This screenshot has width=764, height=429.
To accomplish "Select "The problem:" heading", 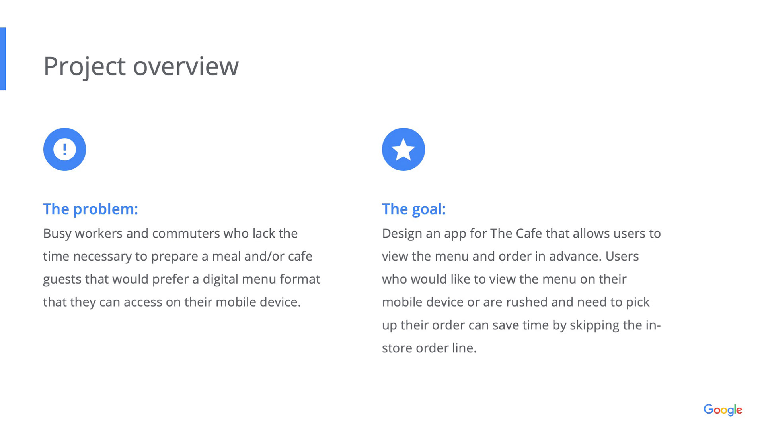I will point(90,209).
